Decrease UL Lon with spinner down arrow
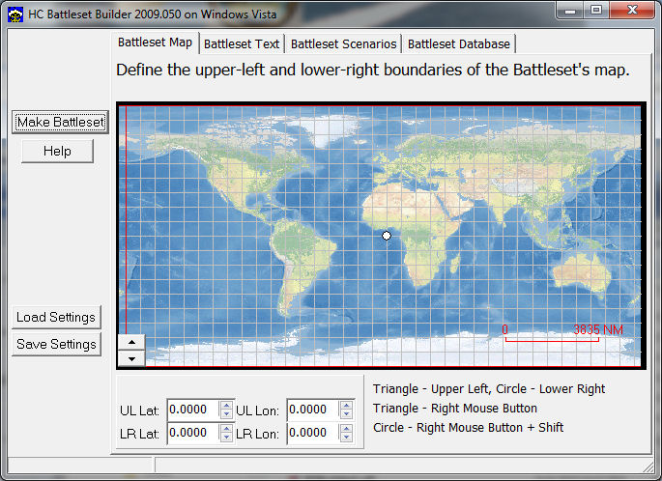 click(346, 414)
